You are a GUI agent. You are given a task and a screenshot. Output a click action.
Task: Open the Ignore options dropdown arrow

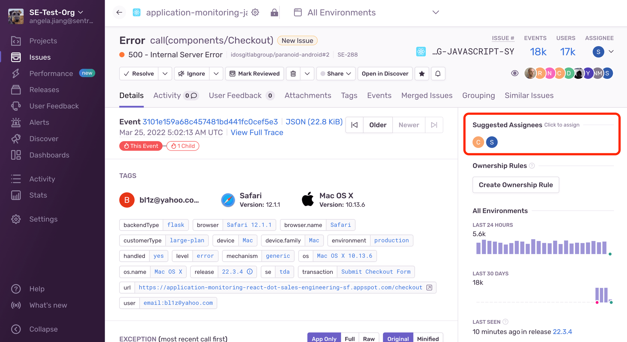point(216,74)
